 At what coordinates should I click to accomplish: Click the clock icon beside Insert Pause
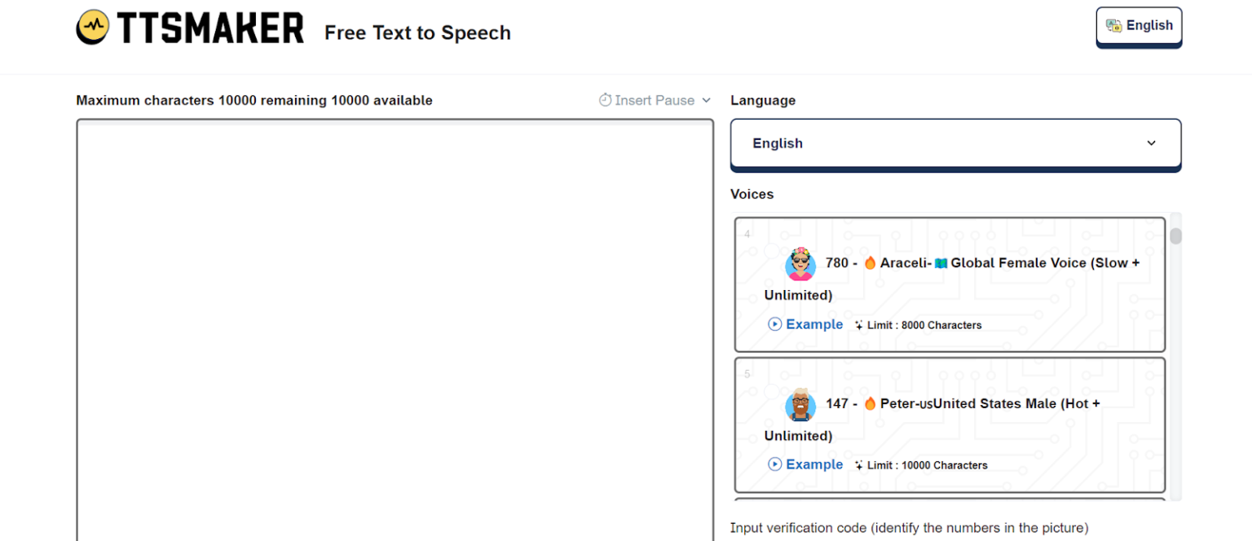tap(606, 99)
